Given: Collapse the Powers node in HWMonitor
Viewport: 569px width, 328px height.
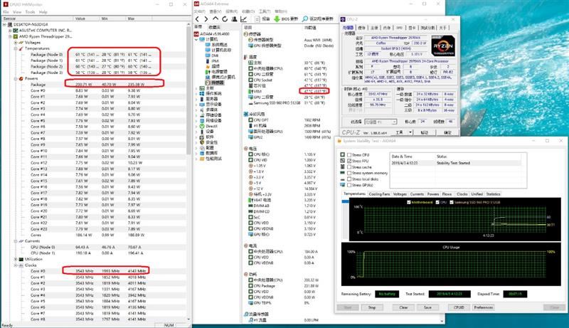Looking at the screenshot, I should (16, 79).
